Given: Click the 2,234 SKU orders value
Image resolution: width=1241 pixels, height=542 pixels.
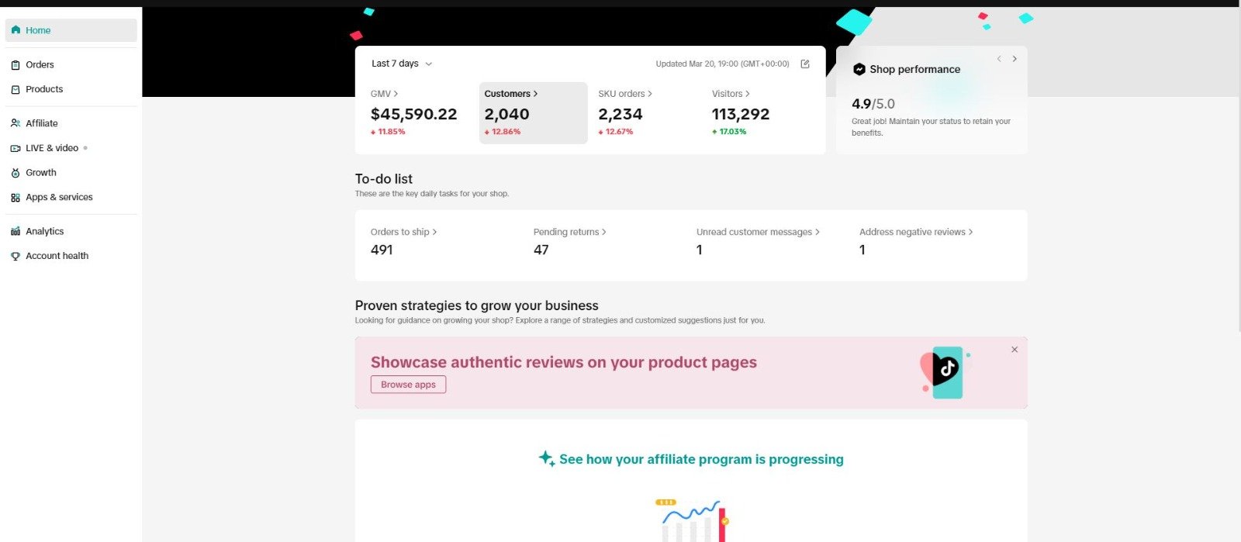Looking at the screenshot, I should coord(620,114).
